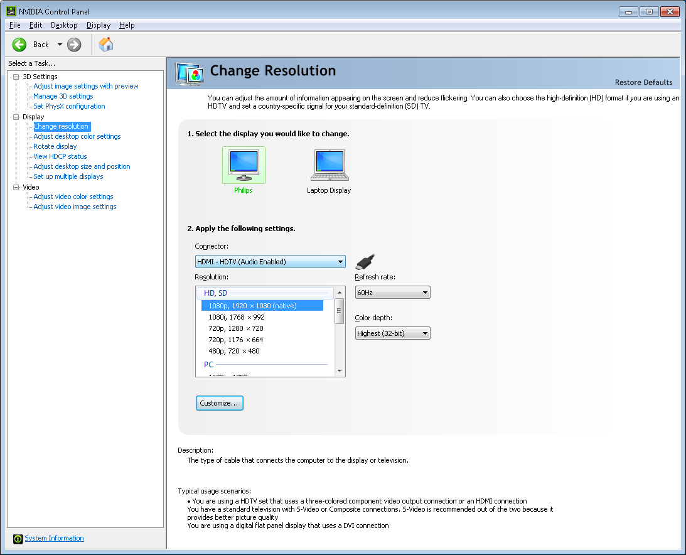Open the Desktop menu

pyautogui.click(x=64, y=25)
